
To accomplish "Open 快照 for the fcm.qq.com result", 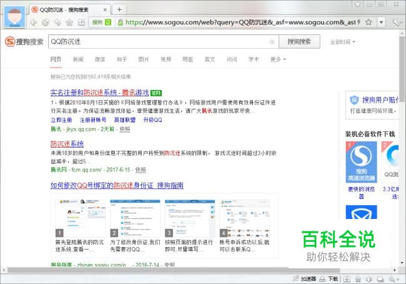I will click(x=141, y=170).
